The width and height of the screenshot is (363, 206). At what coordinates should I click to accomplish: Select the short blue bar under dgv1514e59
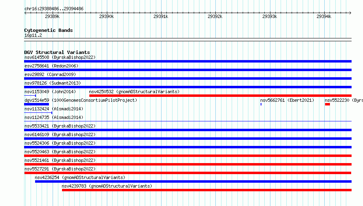point(37,104)
